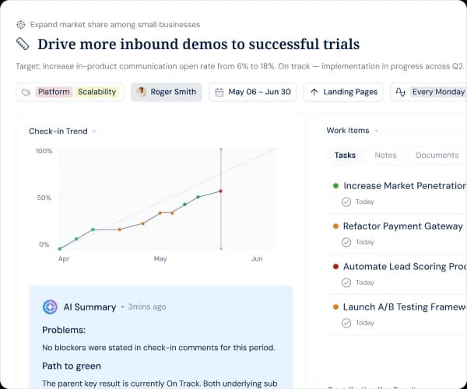467x389 pixels.
Task: Mark Automate Lead Scoring task complete
Action: [346, 282]
